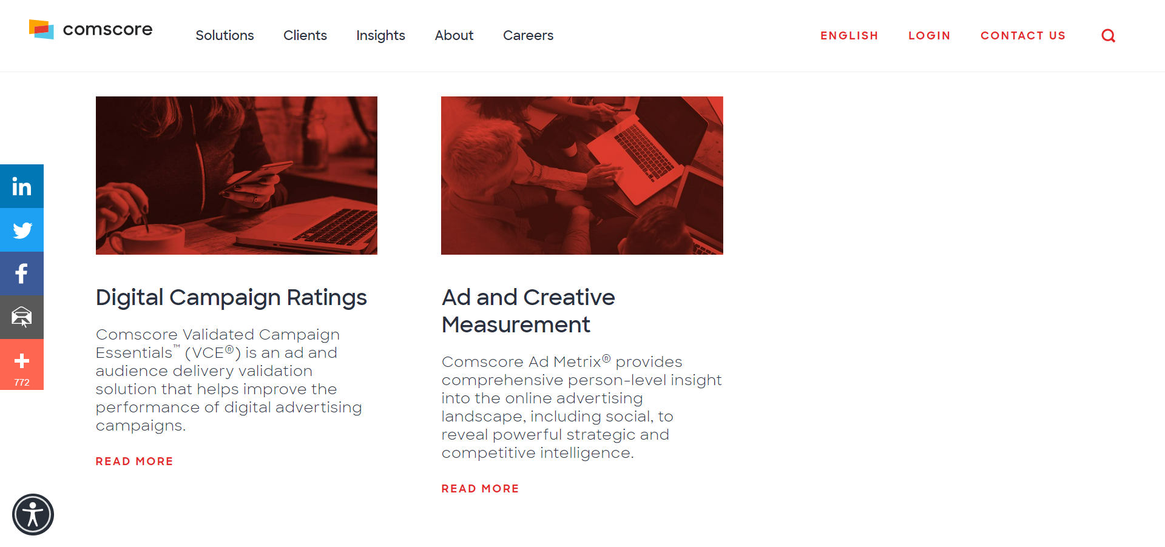Click the CONTACT US link
Viewport: 1165px width, 547px height.
(x=1023, y=36)
